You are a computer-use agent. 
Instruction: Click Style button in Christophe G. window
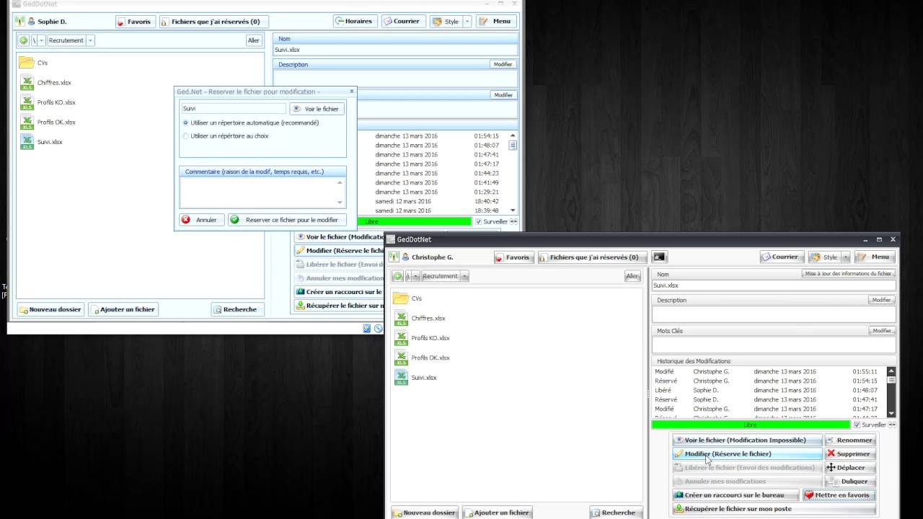coord(824,257)
